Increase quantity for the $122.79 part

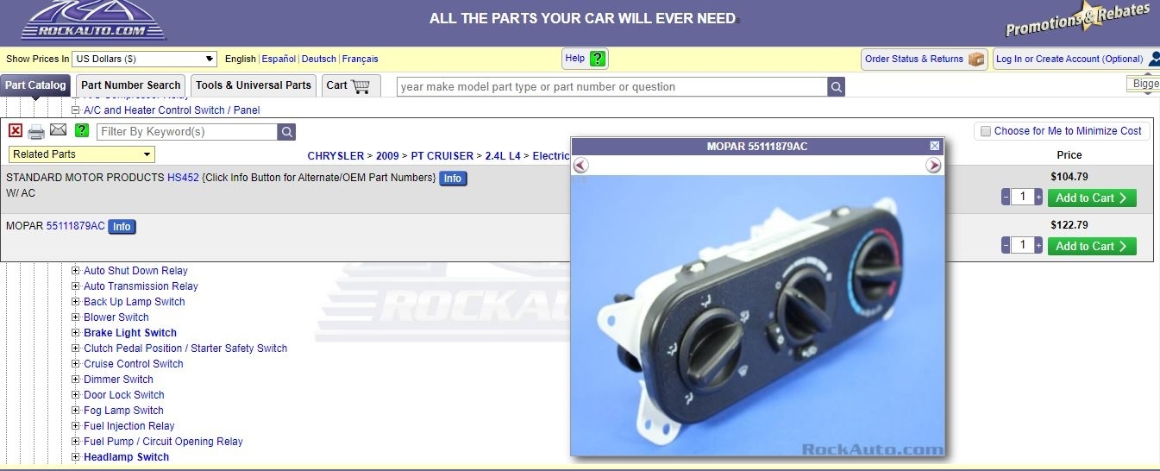coord(1038,246)
